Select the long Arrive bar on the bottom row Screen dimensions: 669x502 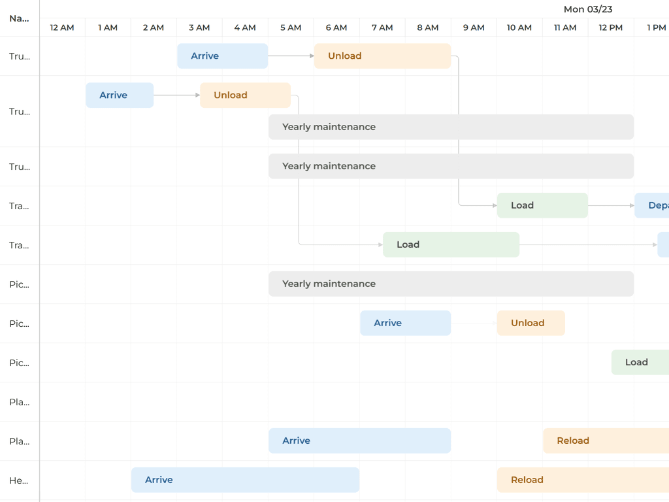point(245,480)
